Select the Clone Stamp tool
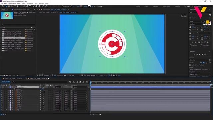213x120 pixels. [36, 6]
